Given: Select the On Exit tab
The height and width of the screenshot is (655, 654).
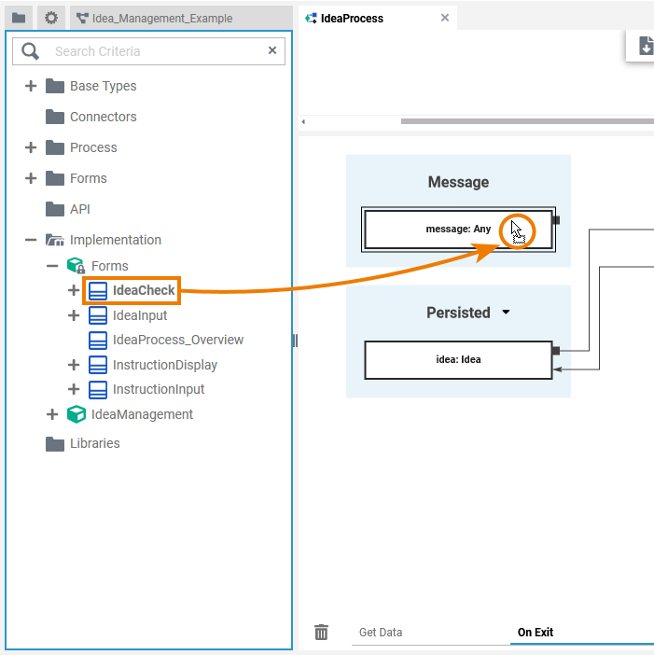Looking at the screenshot, I should coord(536,633).
